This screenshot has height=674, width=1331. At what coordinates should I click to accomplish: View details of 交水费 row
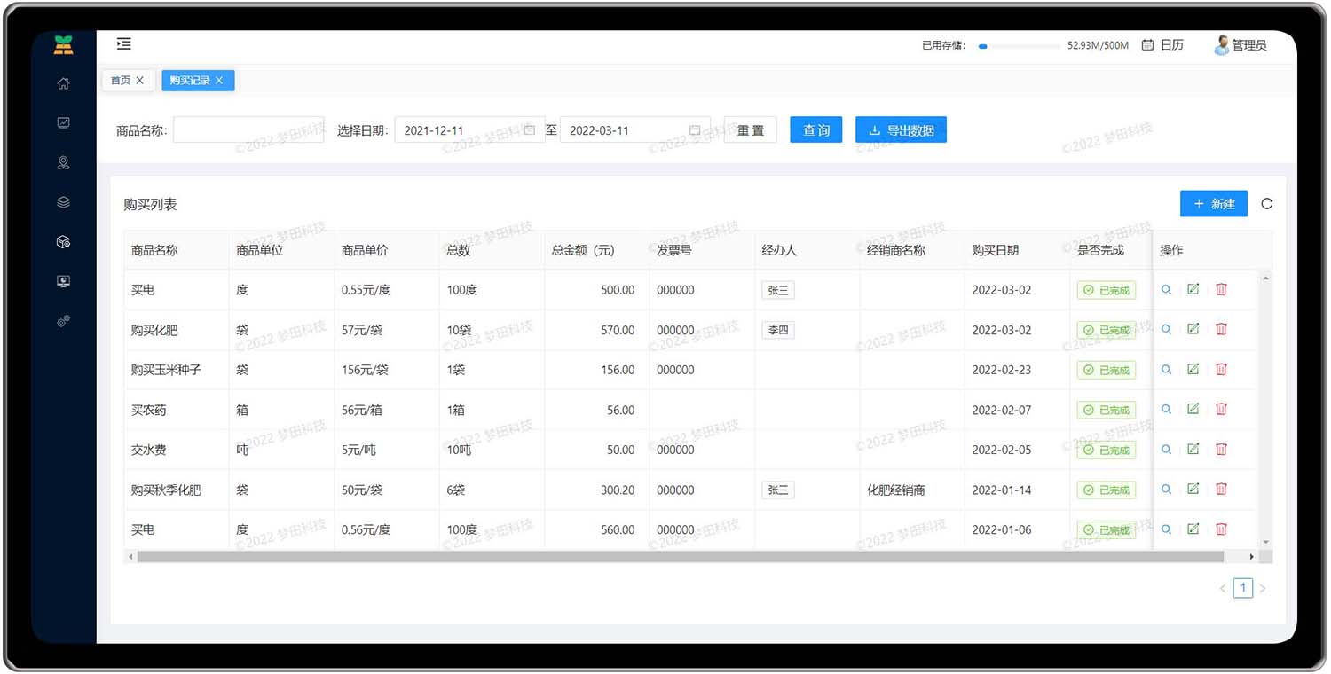pos(1166,450)
